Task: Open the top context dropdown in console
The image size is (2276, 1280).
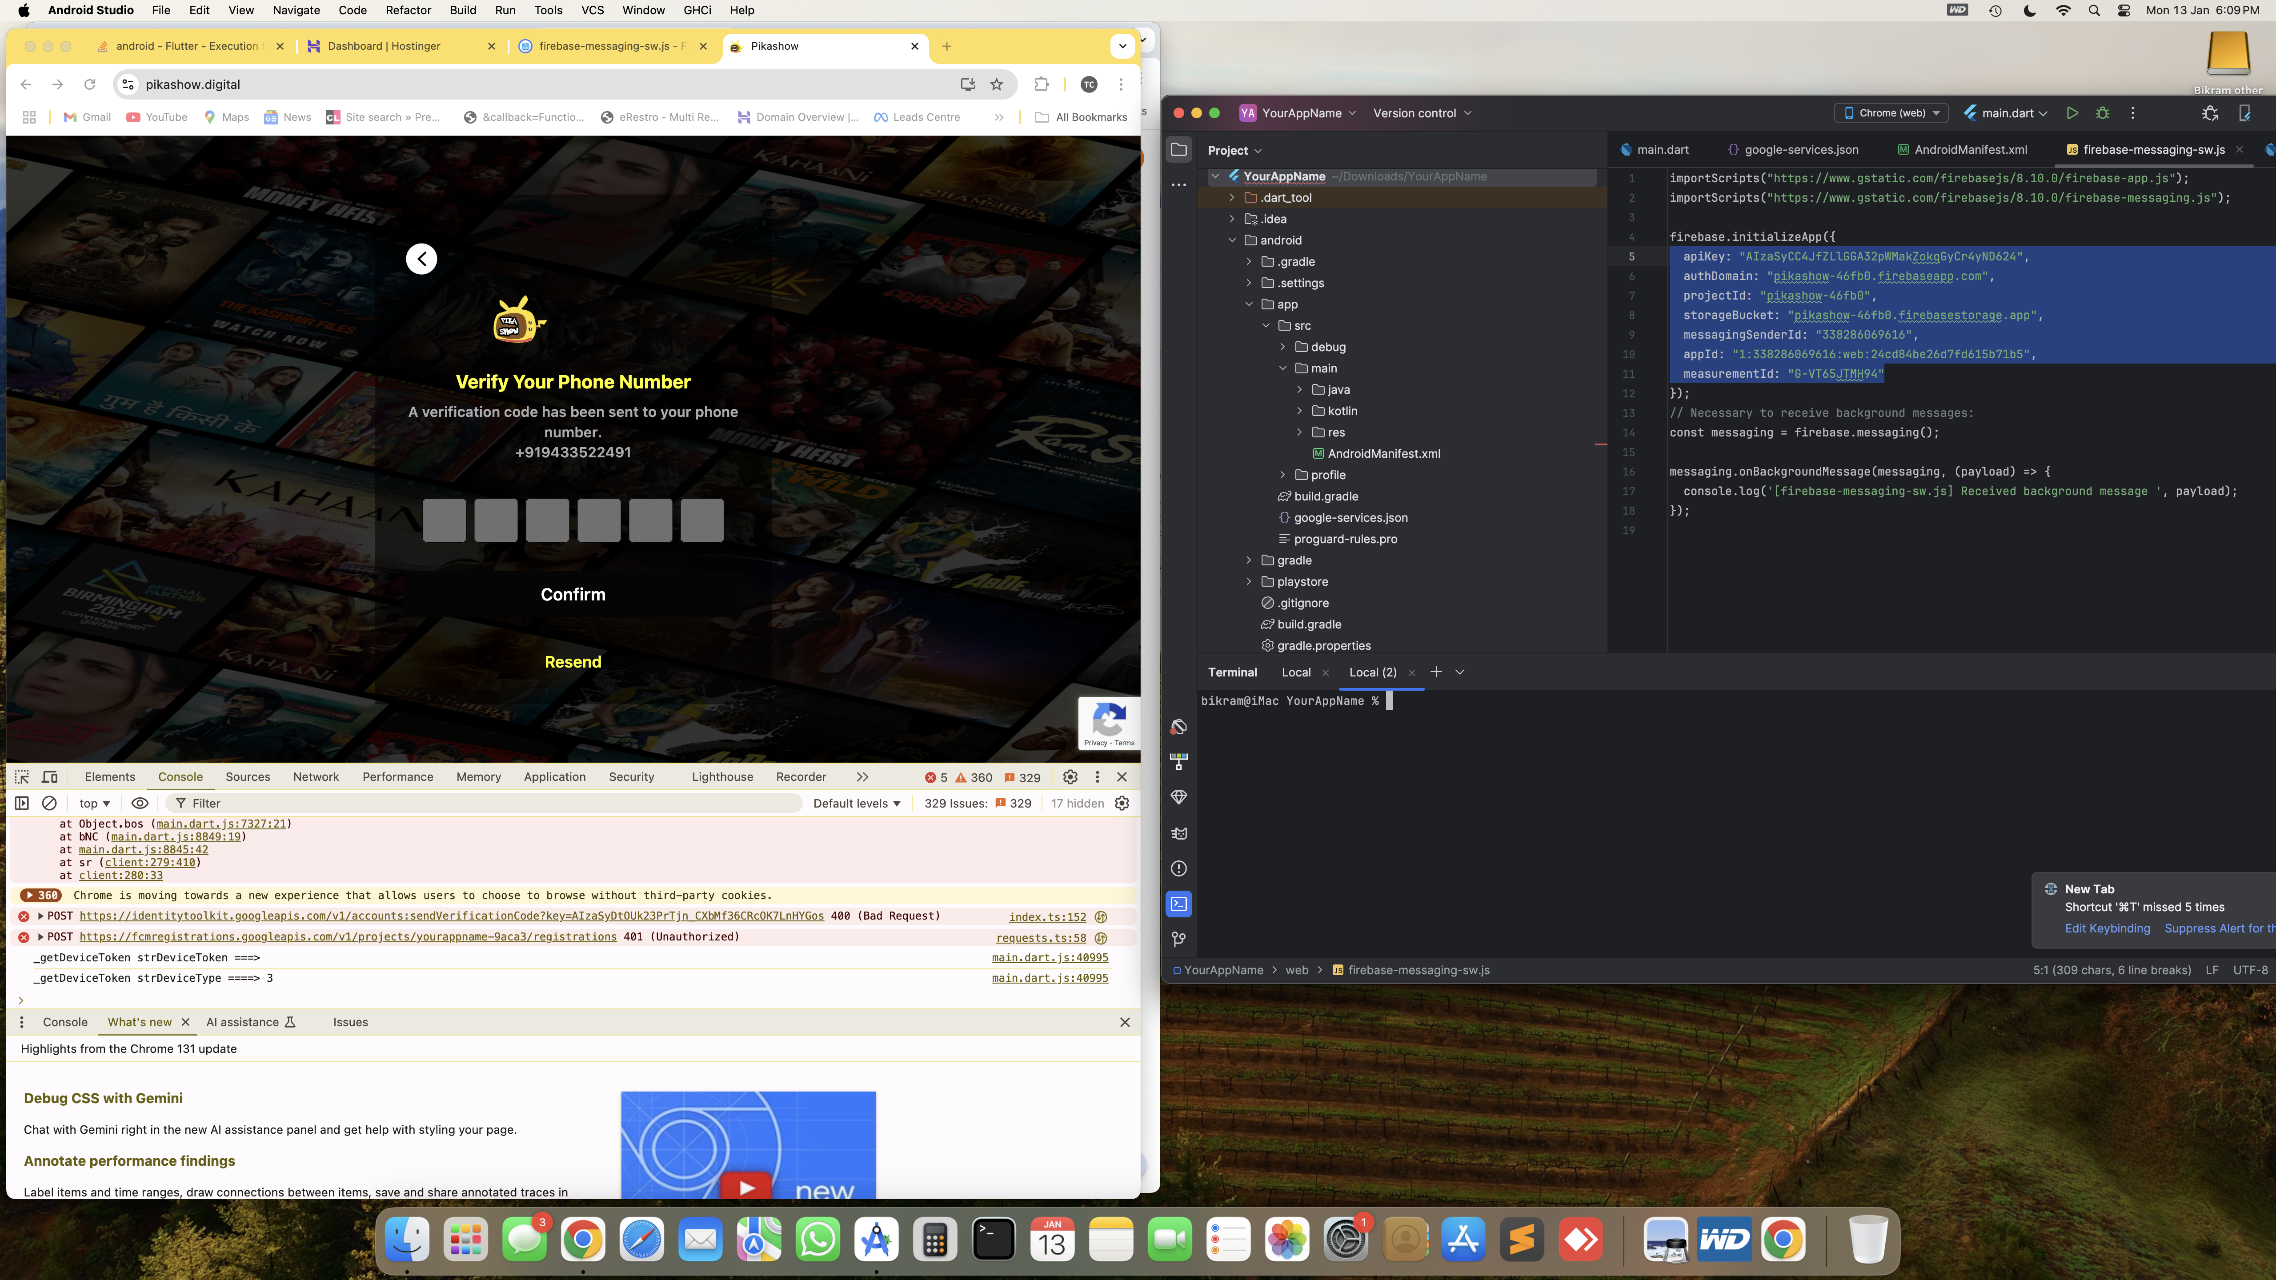Action: click(x=95, y=803)
